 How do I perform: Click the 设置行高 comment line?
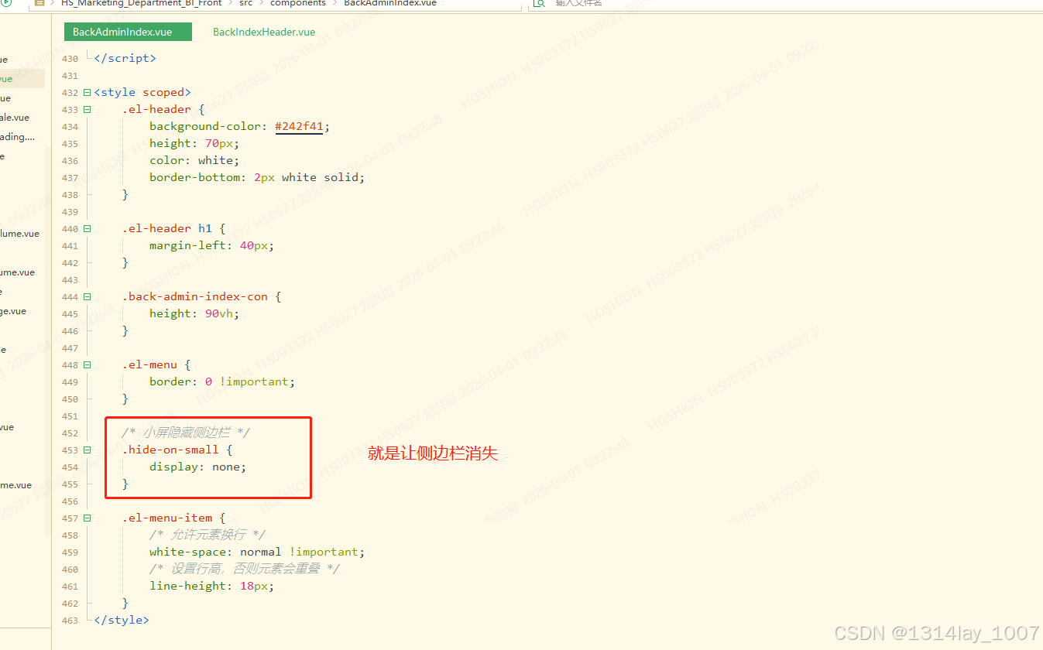(245, 569)
